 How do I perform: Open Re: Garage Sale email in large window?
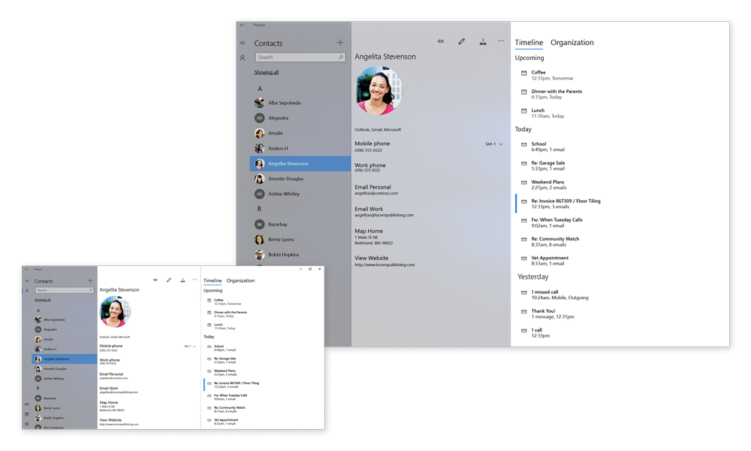548,166
